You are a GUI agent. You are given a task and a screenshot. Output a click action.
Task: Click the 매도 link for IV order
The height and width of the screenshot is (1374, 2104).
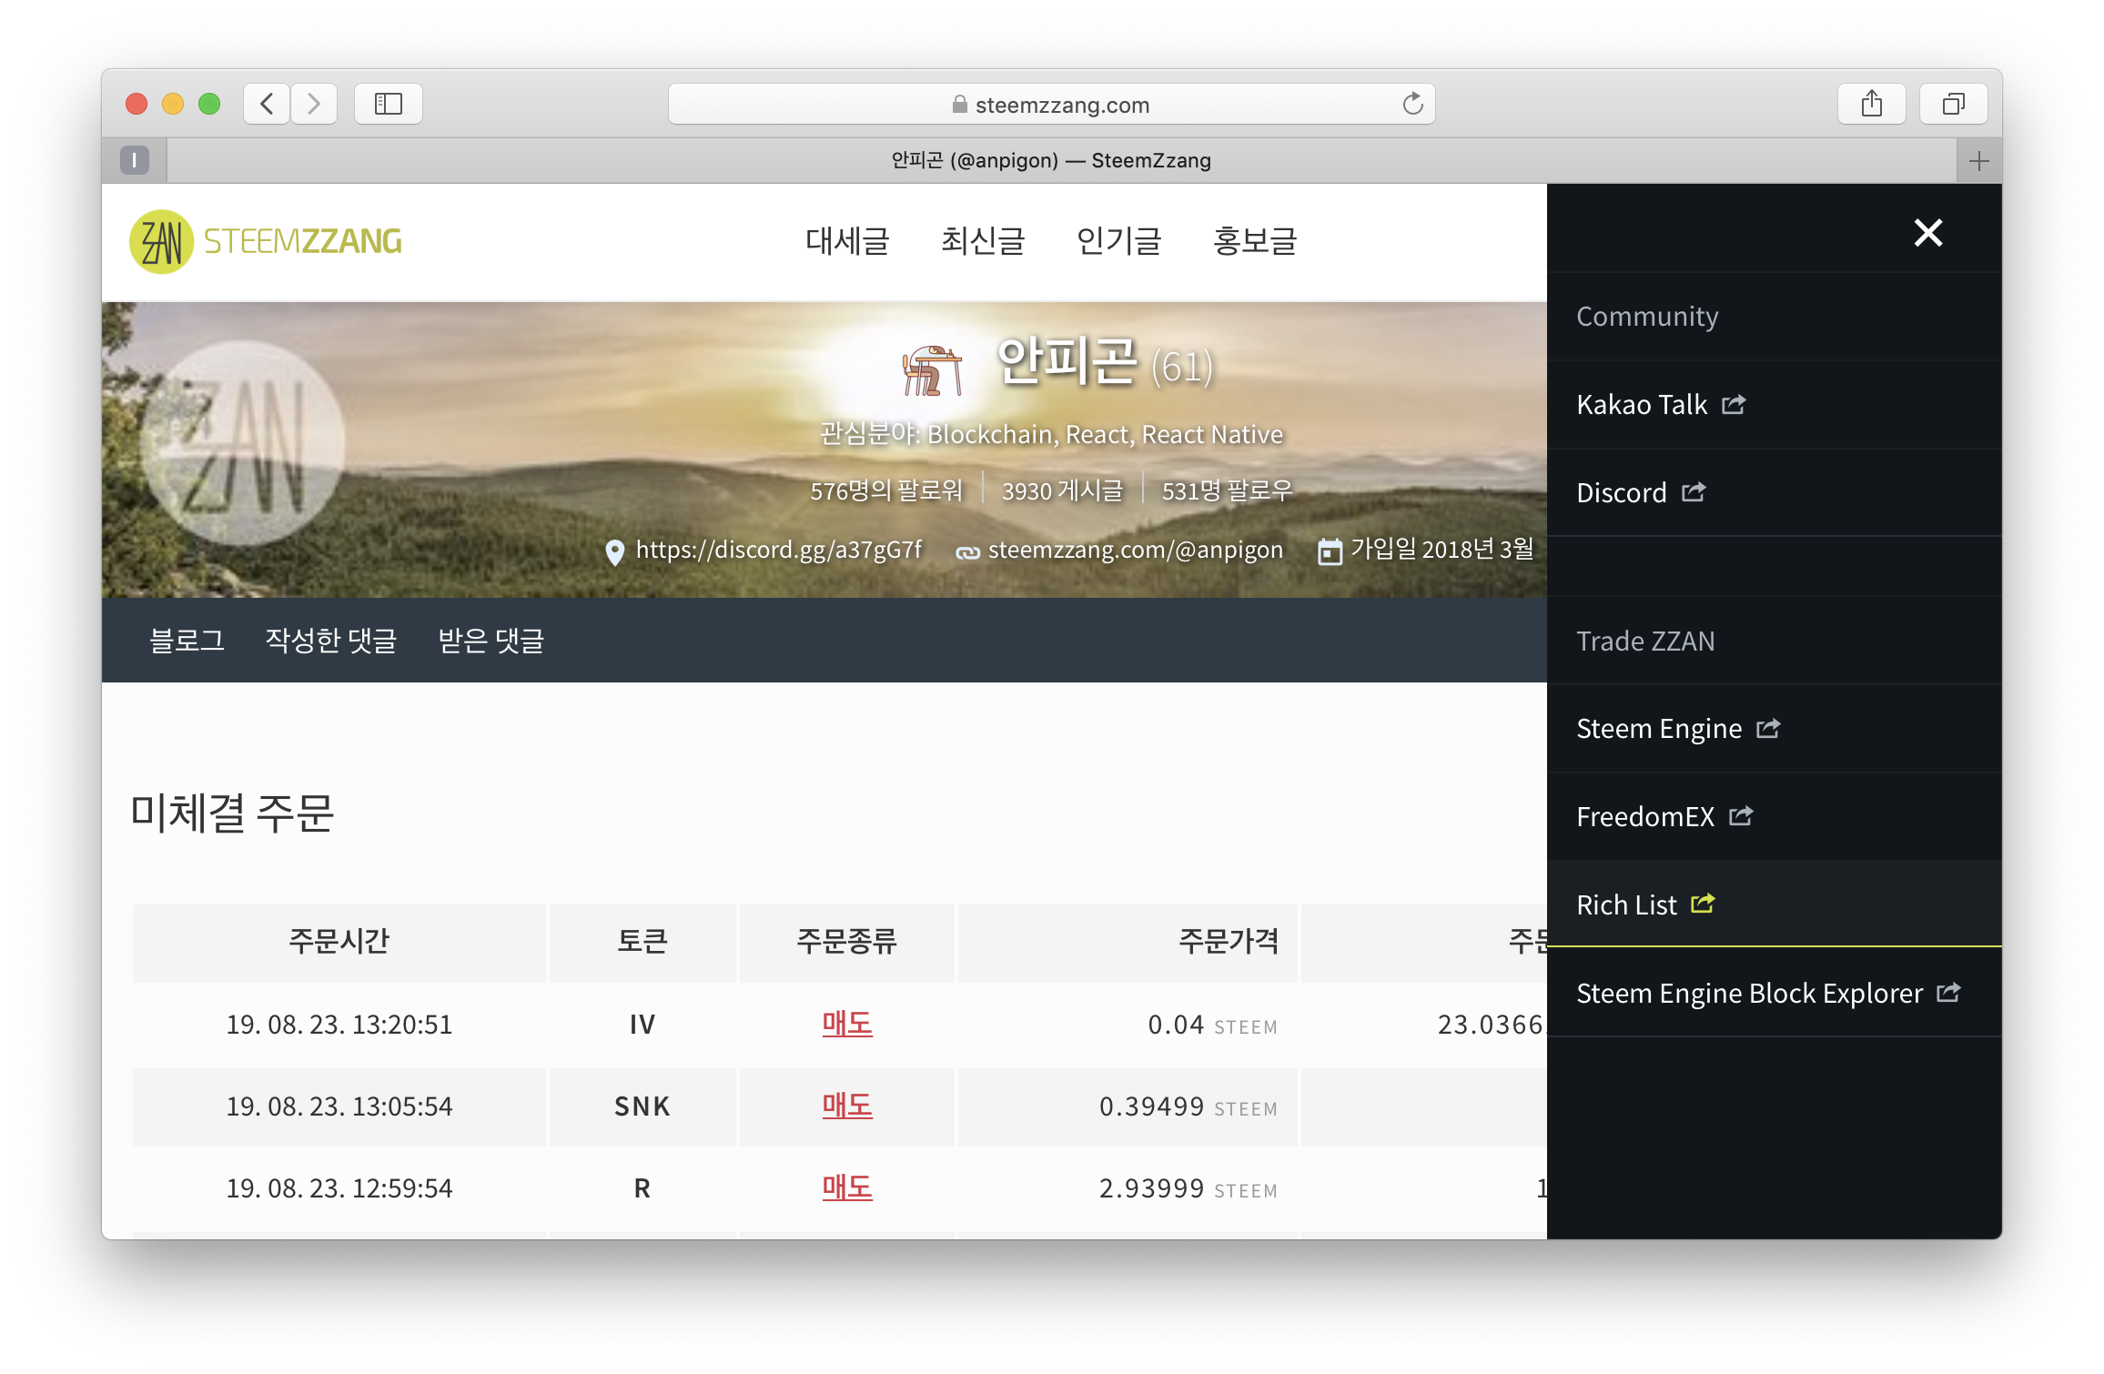[x=847, y=1024]
